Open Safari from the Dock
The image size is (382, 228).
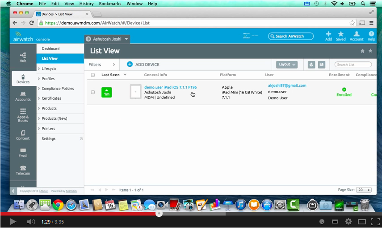coord(71,205)
